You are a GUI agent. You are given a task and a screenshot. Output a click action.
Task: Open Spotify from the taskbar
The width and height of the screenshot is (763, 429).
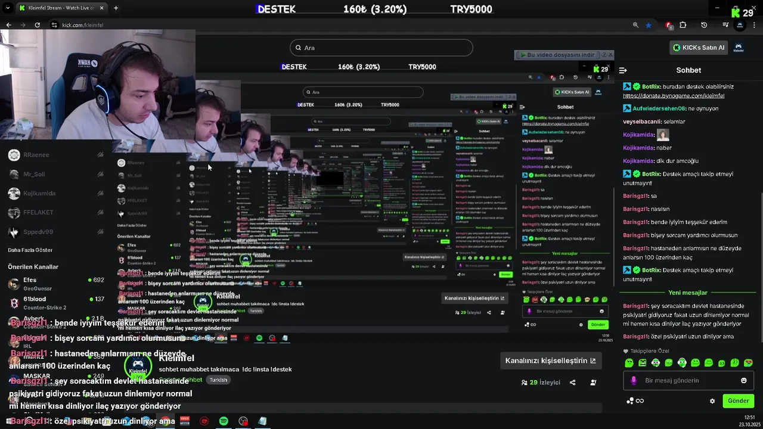pos(224,421)
